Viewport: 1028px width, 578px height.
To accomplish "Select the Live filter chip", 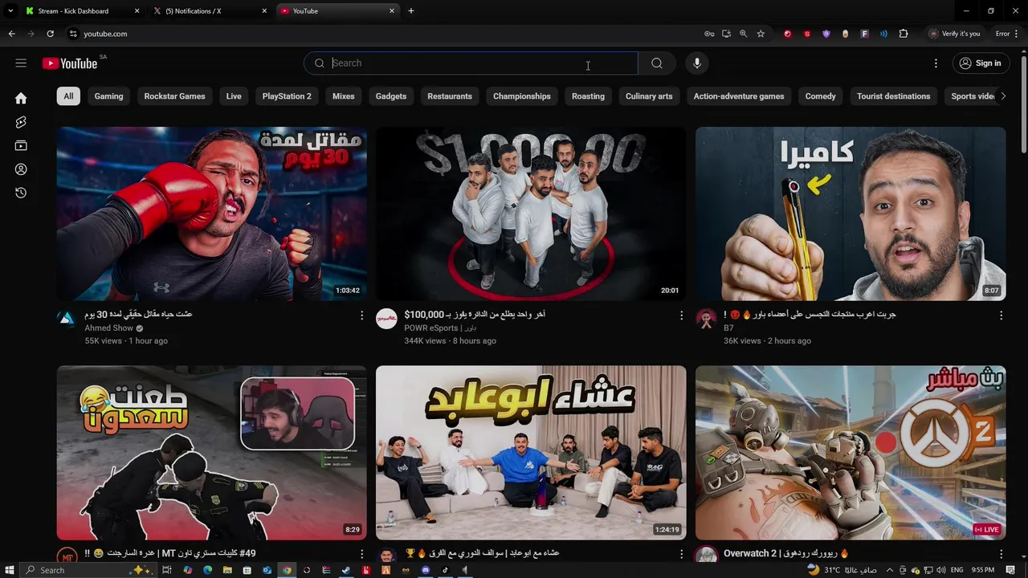I will [x=234, y=96].
